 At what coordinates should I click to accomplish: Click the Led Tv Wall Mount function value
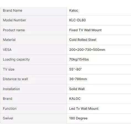(x=84, y=109)
